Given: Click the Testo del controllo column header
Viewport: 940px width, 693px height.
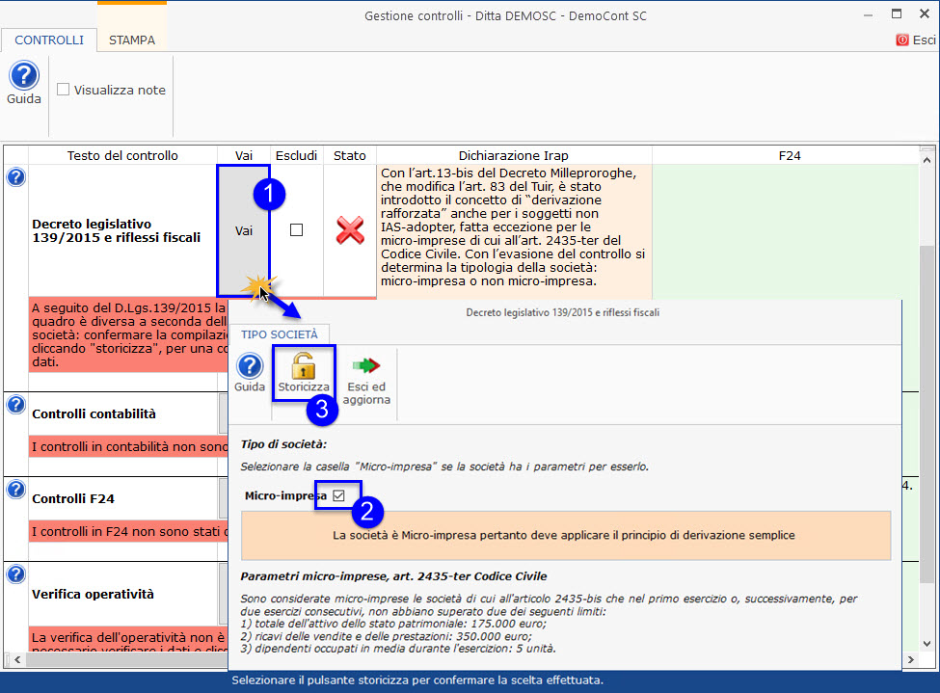Looking at the screenshot, I should [x=122, y=155].
